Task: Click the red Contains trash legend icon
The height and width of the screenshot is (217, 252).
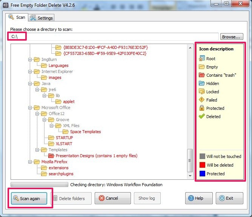Action: [202, 75]
